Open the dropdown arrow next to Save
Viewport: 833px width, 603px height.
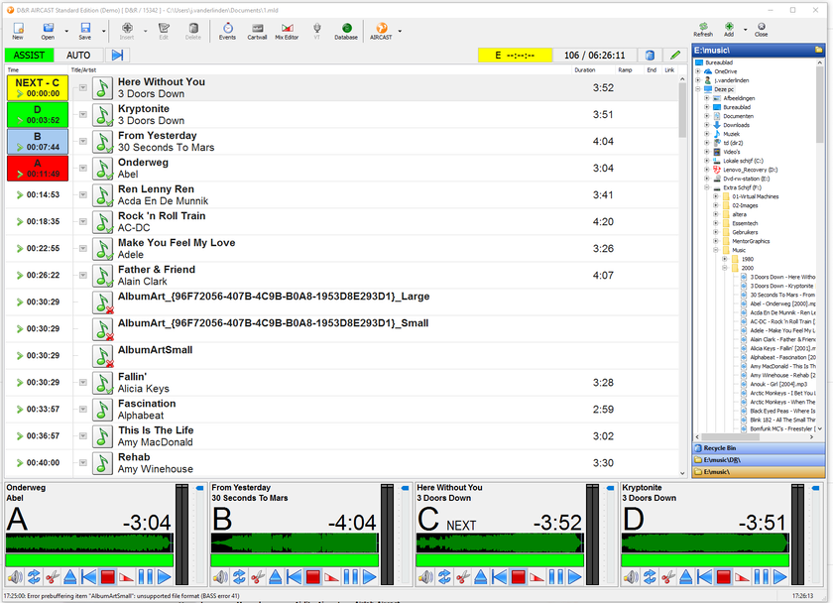(x=103, y=32)
